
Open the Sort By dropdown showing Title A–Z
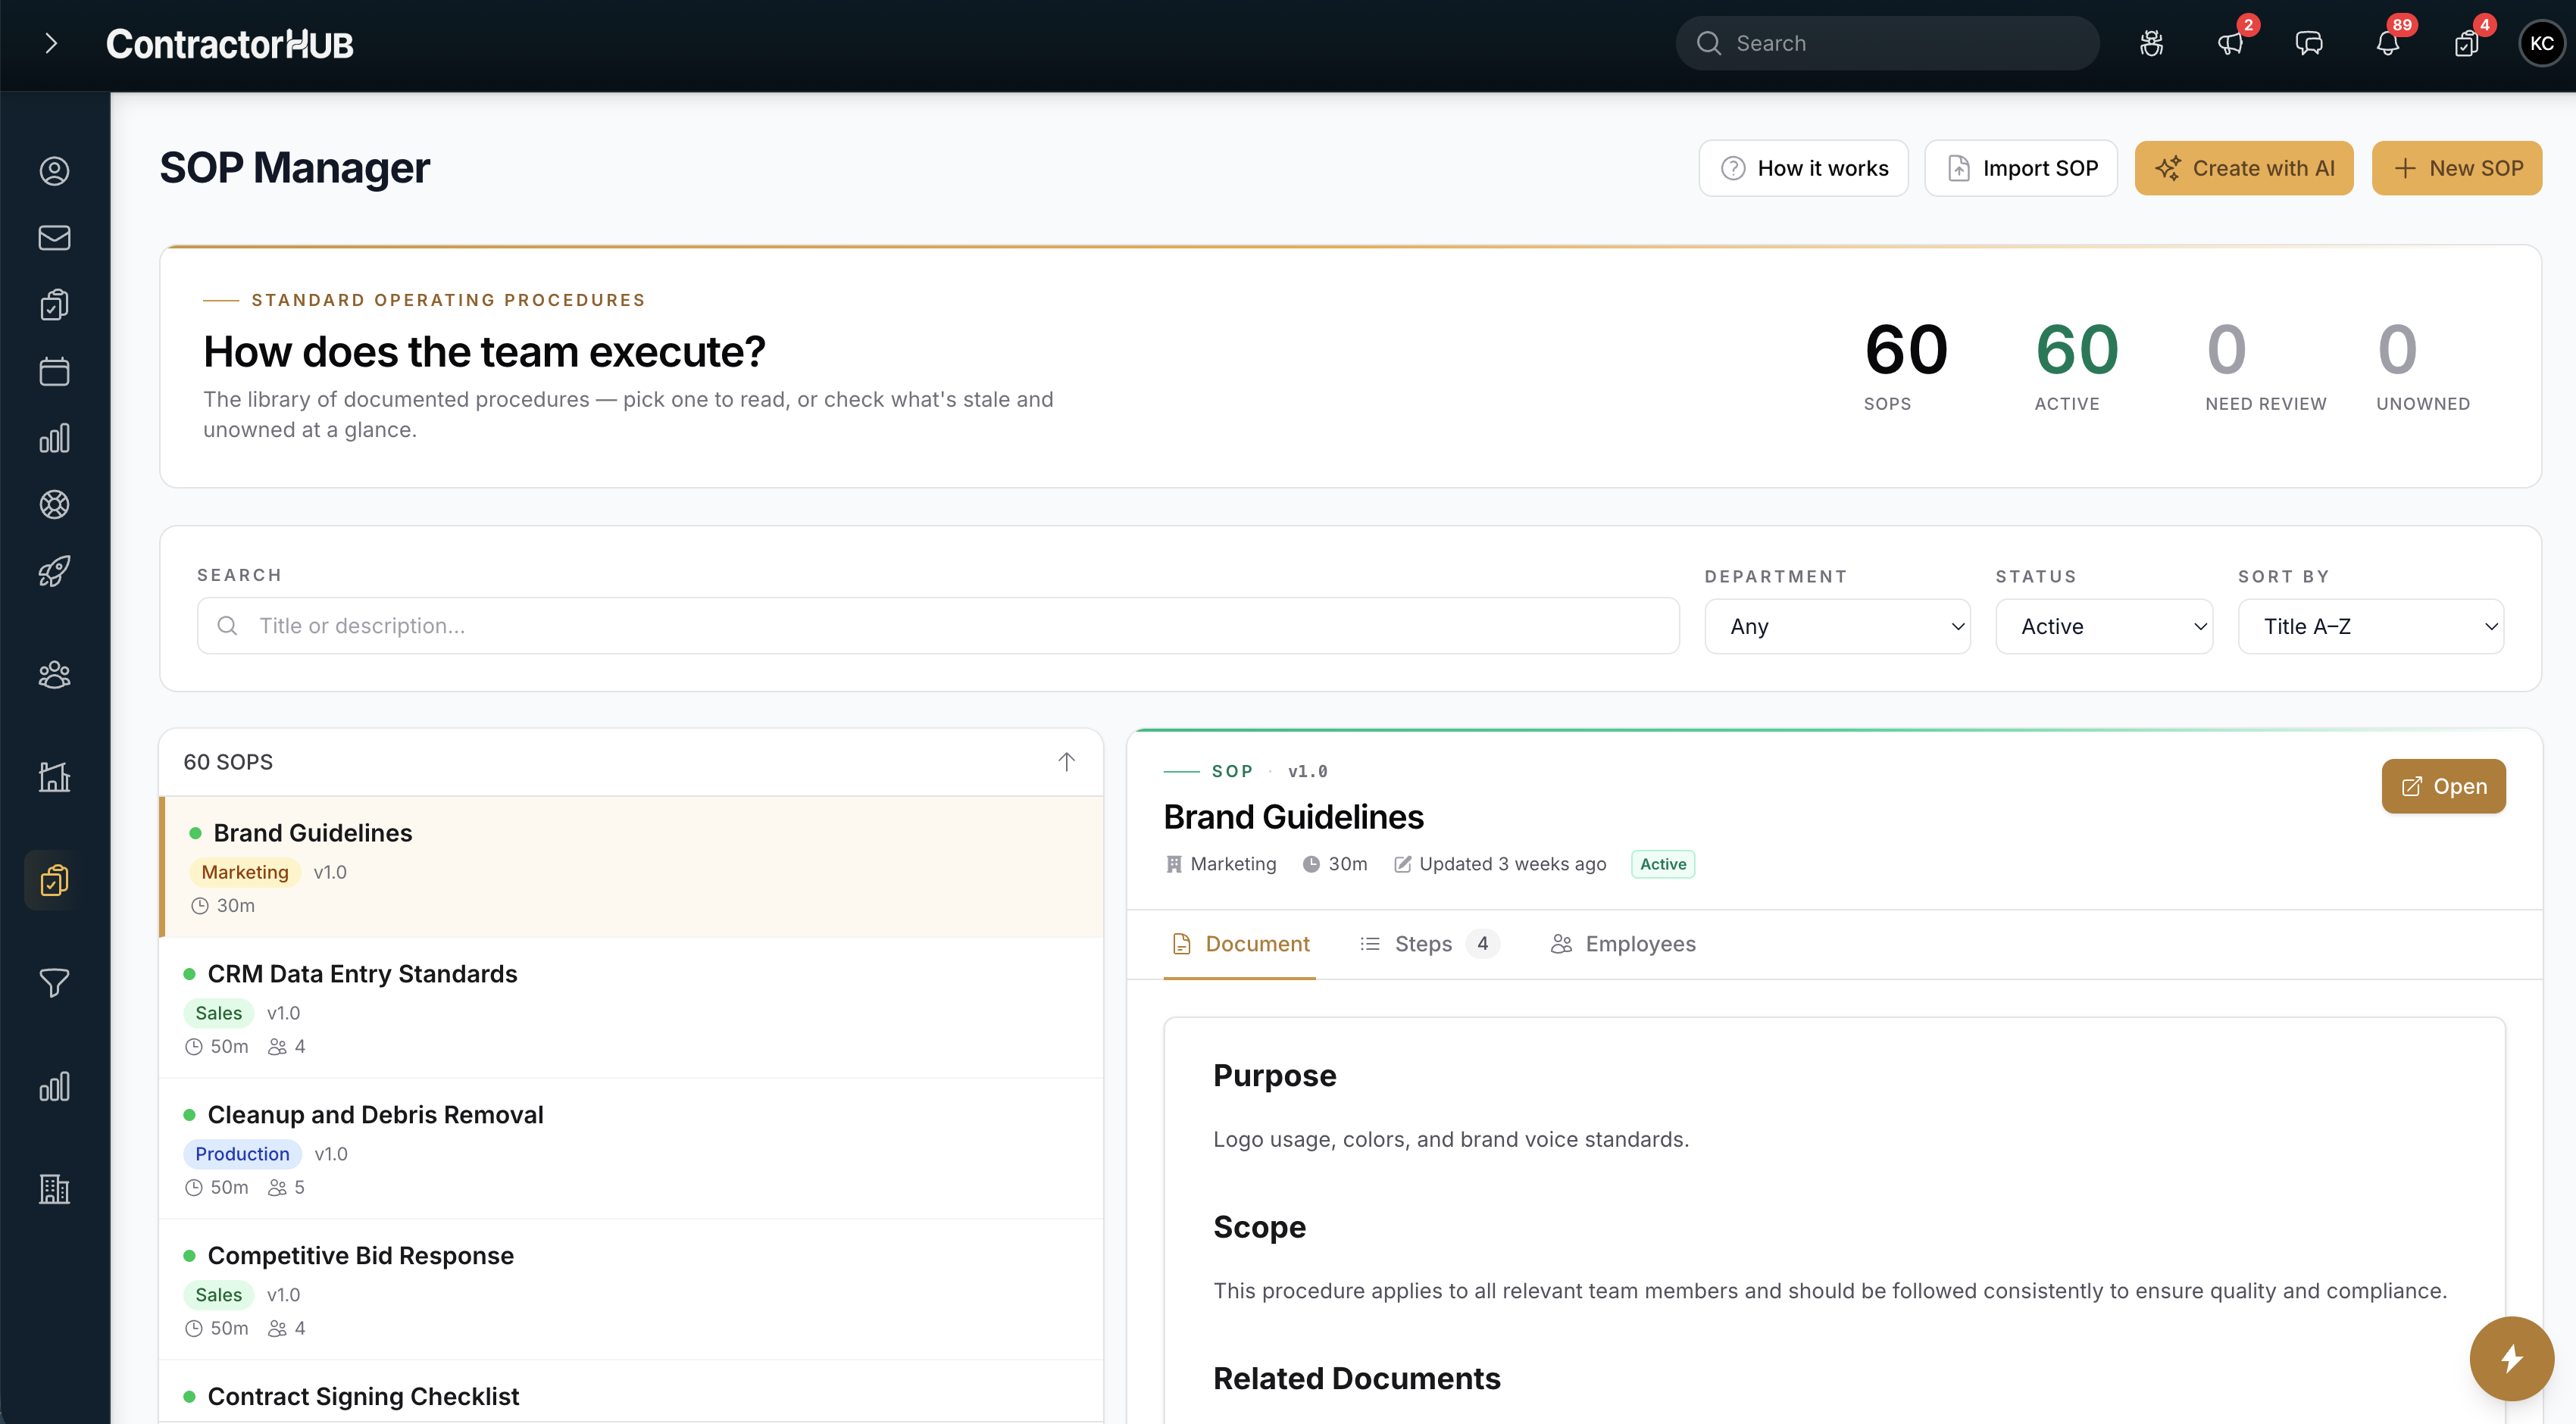click(2371, 626)
